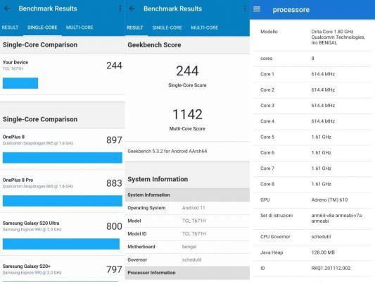The height and width of the screenshot is (282, 375).
Task: Click the 'GPU' row label
Action: pos(265,200)
